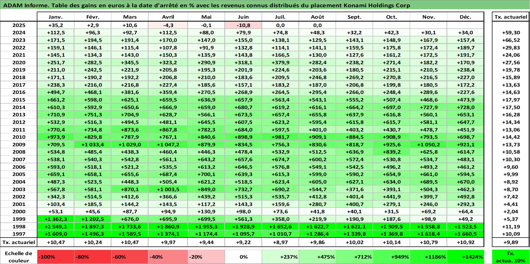Image resolution: width=530 pixels, height=264 pixels.
Task: Select the +237% light green swatch
Action: click(x=280, y=257)
